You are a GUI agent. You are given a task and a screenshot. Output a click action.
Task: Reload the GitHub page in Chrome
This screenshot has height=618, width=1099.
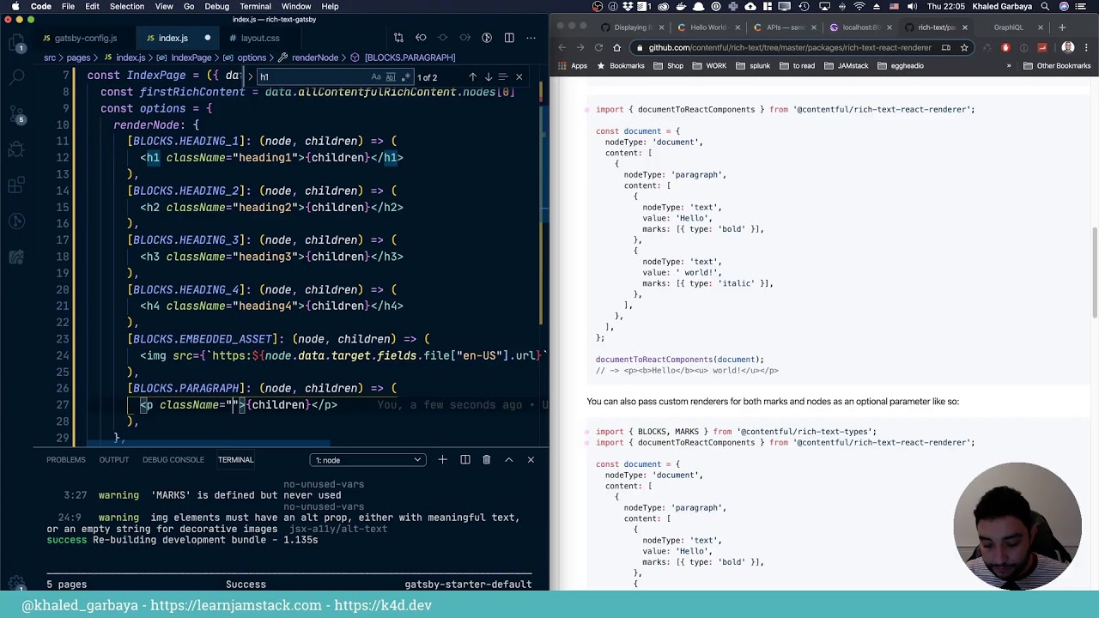click(x=598, y=48)
